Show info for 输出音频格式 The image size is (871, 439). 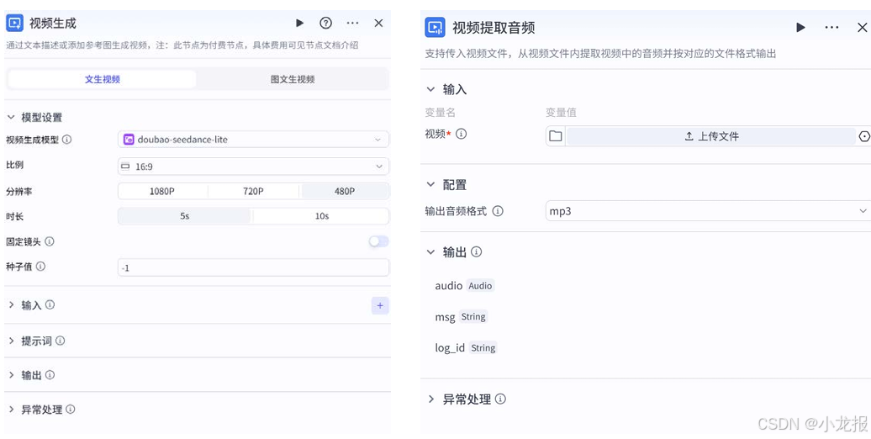[x=498, y=211]
